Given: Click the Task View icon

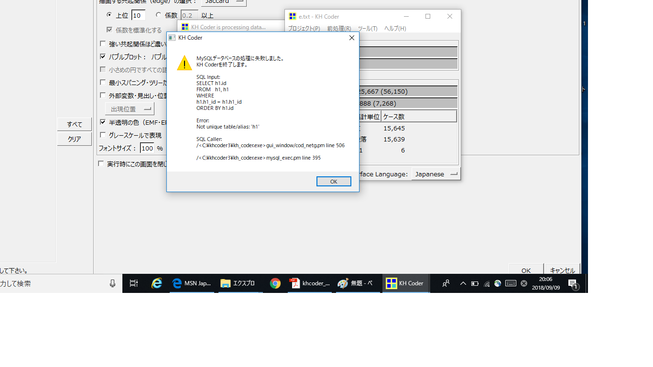Looking at the screenshot, I should point(134,283).
